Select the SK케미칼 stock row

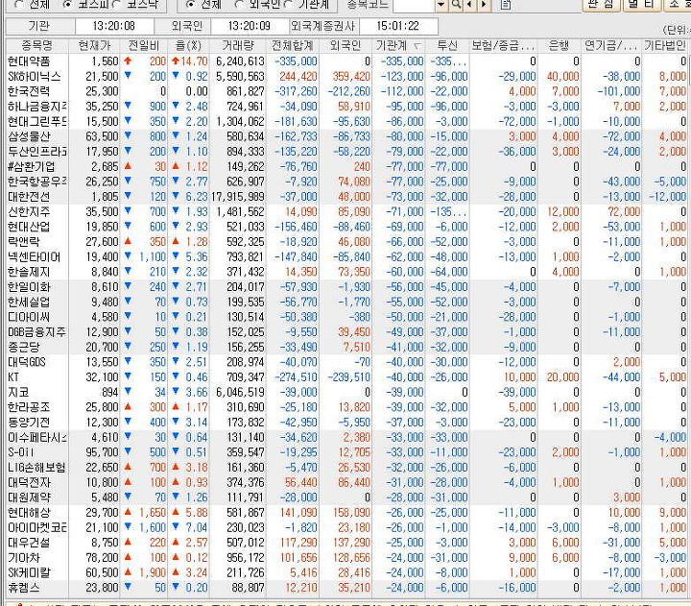[x=345, y=572]
